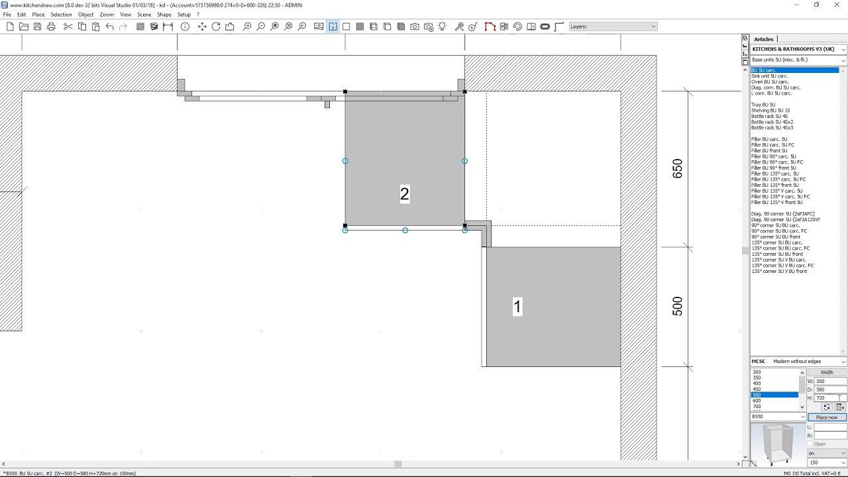This screenshot has height=477, width=848.
Task: Select 'Bottle rack SU 4S' article
Action: 770,116
